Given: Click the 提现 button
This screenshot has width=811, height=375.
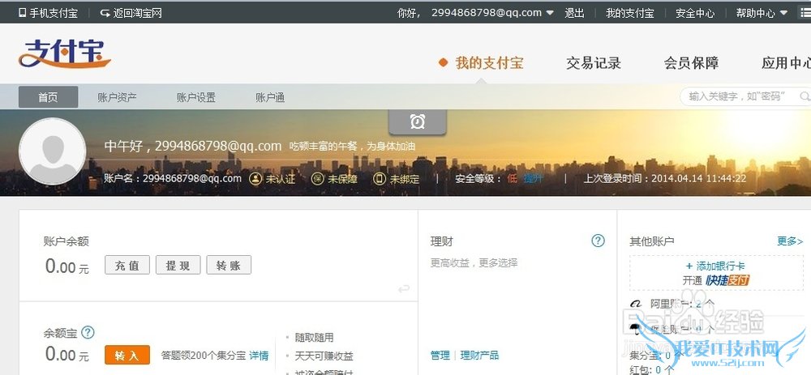Looking at the screenshot, I should (178, 265).
